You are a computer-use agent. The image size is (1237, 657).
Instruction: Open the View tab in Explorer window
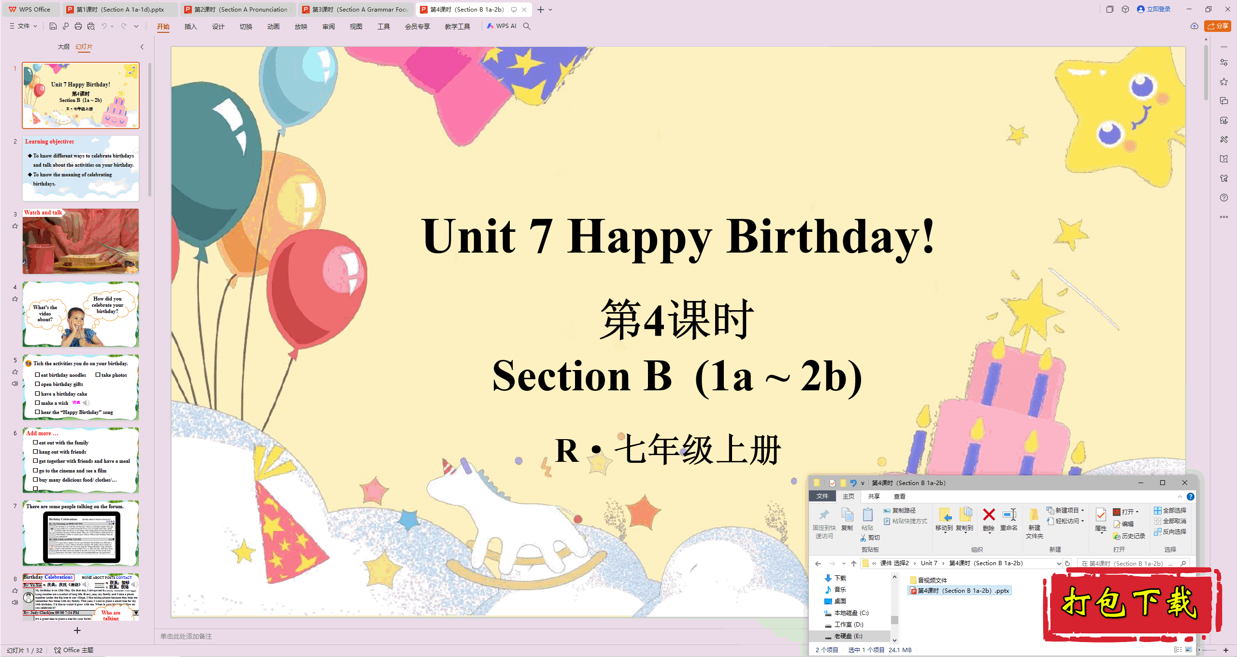pyautogui.click(x=899, y=497)
